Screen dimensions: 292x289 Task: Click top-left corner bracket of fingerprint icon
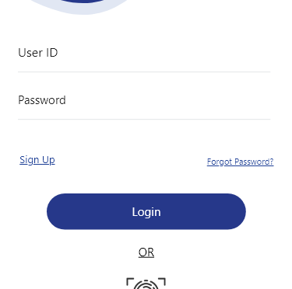(130, 281)
